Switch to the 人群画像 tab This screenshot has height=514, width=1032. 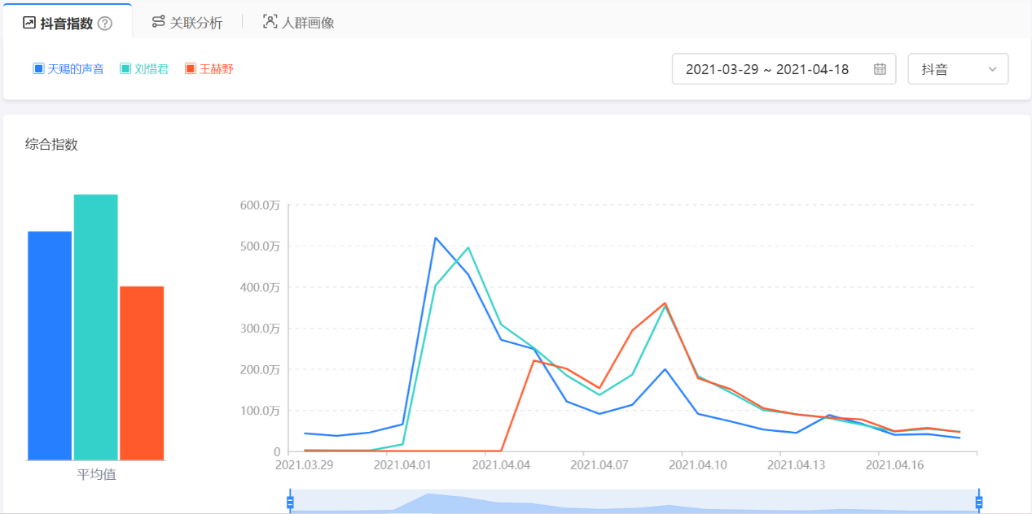tap(308, 23)
